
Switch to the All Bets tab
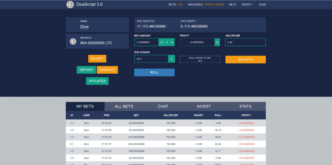(x=124, y=106)
